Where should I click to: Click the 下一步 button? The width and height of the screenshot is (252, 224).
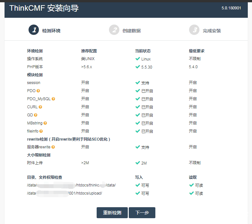tap(142, 213)
